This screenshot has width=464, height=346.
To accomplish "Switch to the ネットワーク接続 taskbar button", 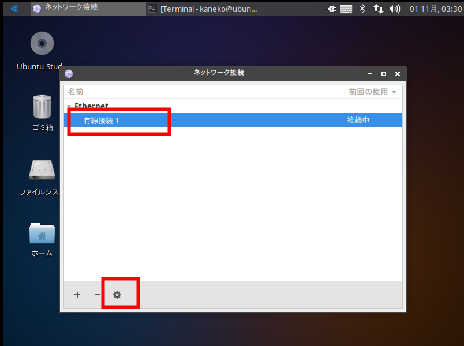I will (88, 9).
